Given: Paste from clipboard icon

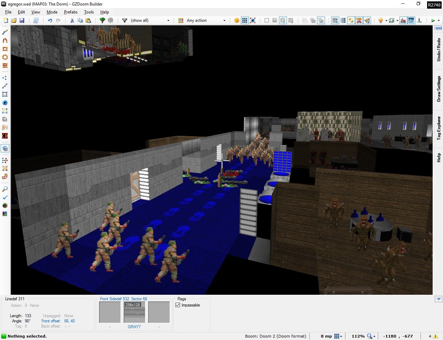Looking at the screenshot, I should (88, 20).
